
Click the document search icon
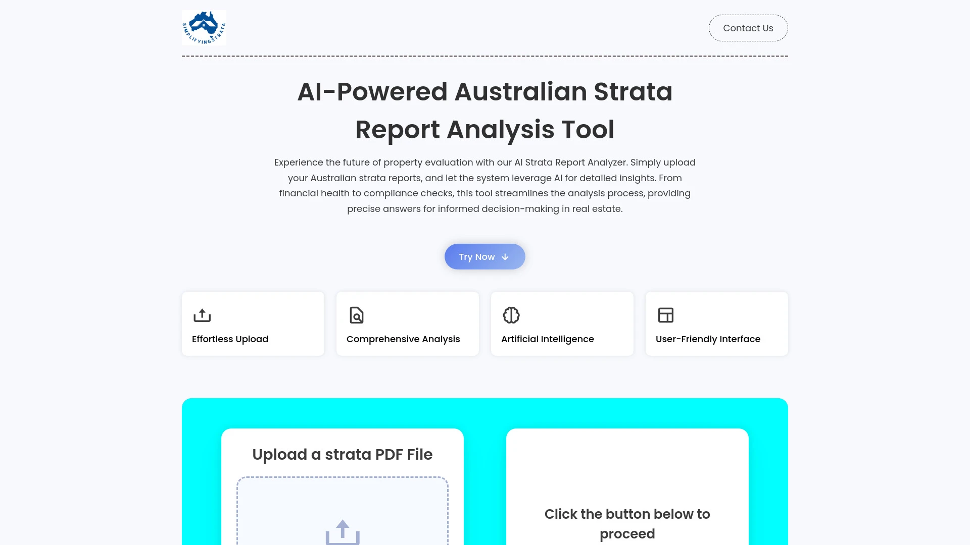click(x=356, y=315)
